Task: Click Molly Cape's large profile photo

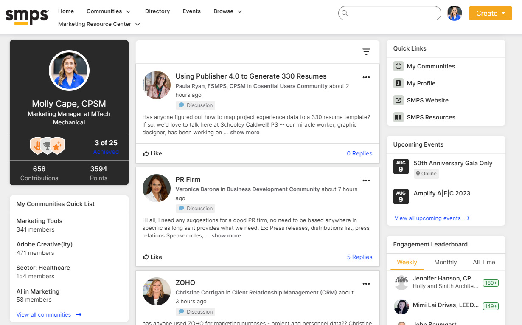Action: tap(69, 71)
